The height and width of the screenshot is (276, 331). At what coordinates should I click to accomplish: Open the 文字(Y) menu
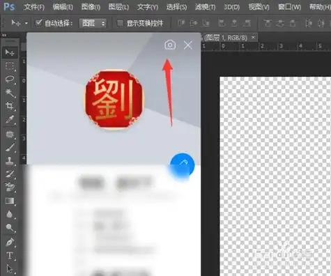pos(147,7)
